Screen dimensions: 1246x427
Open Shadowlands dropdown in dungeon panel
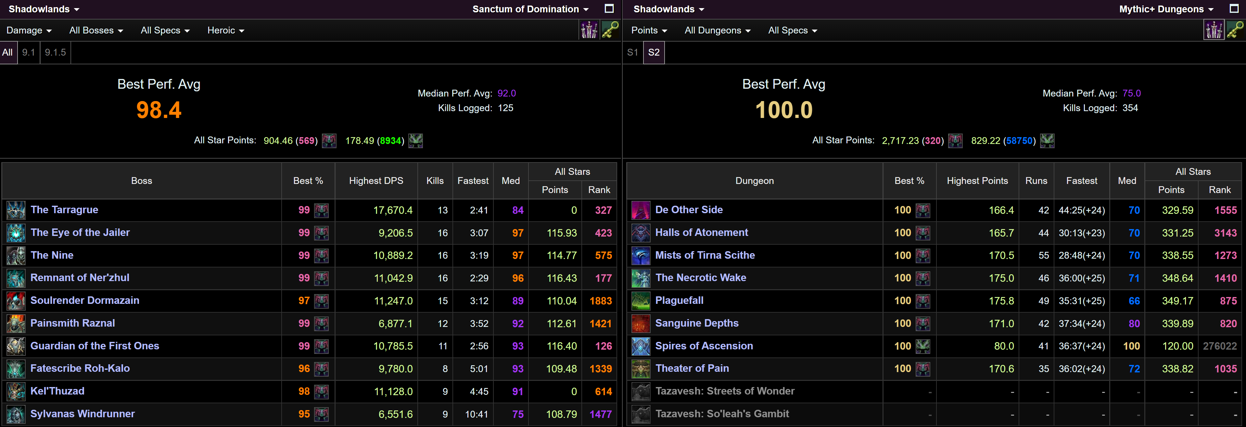669,9
